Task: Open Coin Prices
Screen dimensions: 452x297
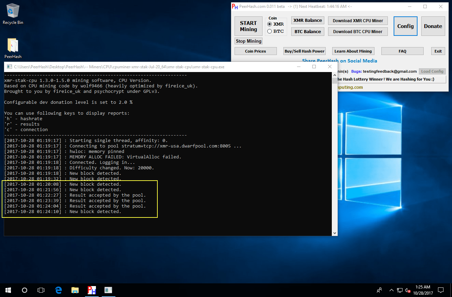Action: point(255,51)
